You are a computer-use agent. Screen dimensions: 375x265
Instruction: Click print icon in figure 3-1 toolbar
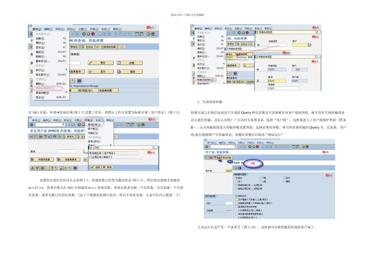coord(100,34)
